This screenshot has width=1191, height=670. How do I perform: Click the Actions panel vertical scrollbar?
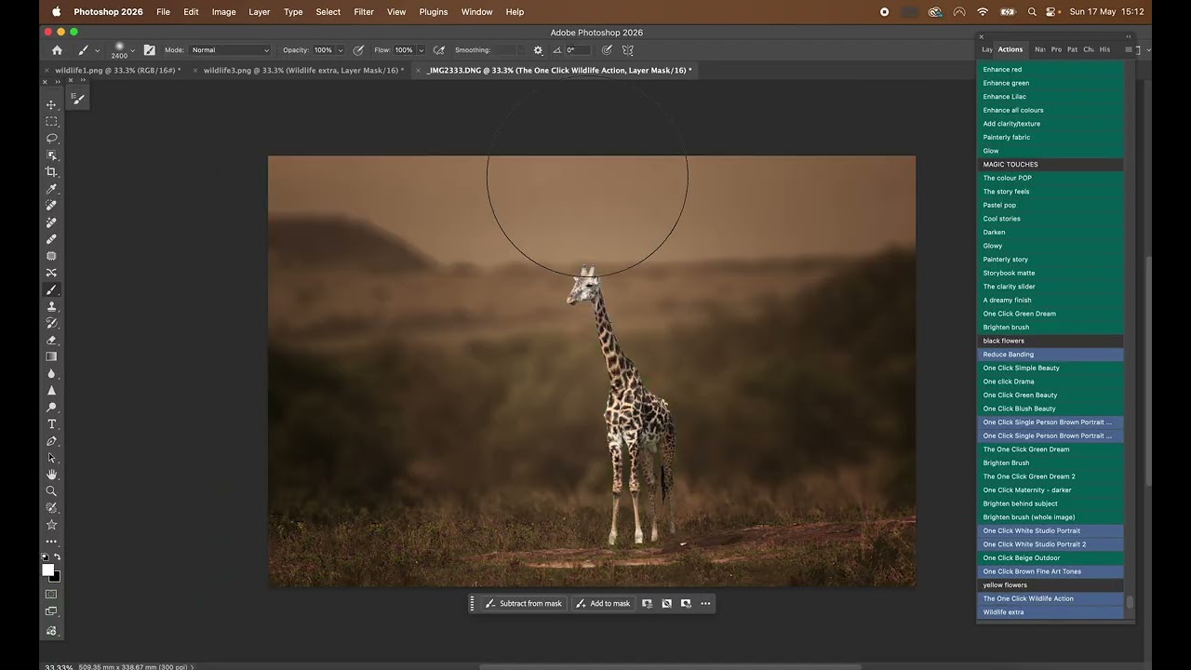point(1131,602)
